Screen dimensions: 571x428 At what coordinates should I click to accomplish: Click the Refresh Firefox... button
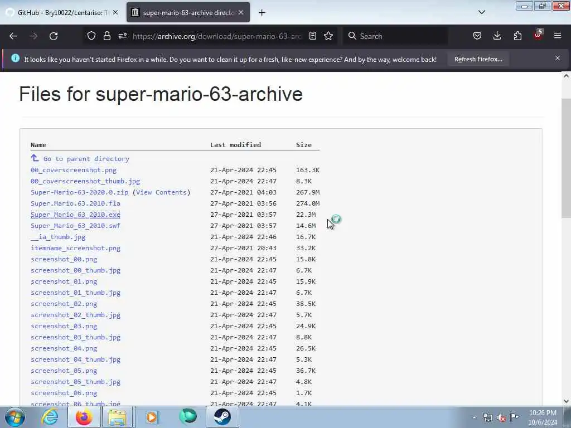478,59
